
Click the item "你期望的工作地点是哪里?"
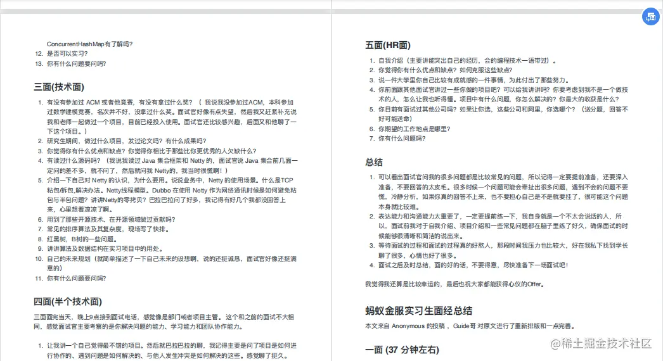(x=415, y=129)
